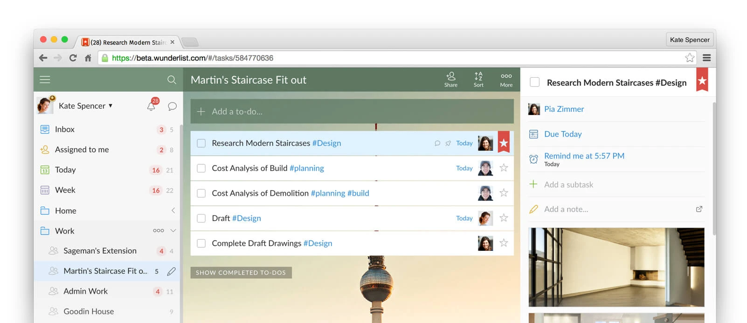Open the Chrome menu icon

click(707, 58)
